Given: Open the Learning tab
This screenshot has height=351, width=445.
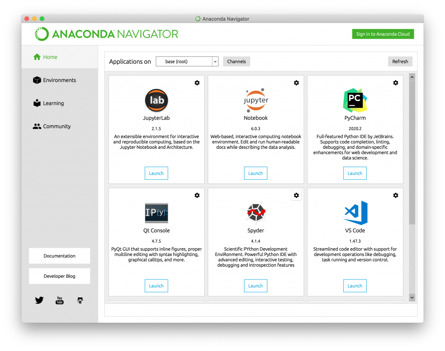Looking at the screenshot, I should (x=60, y=103).
